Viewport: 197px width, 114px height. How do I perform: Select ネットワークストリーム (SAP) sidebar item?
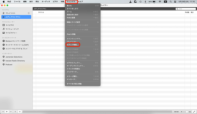(16, 45)
